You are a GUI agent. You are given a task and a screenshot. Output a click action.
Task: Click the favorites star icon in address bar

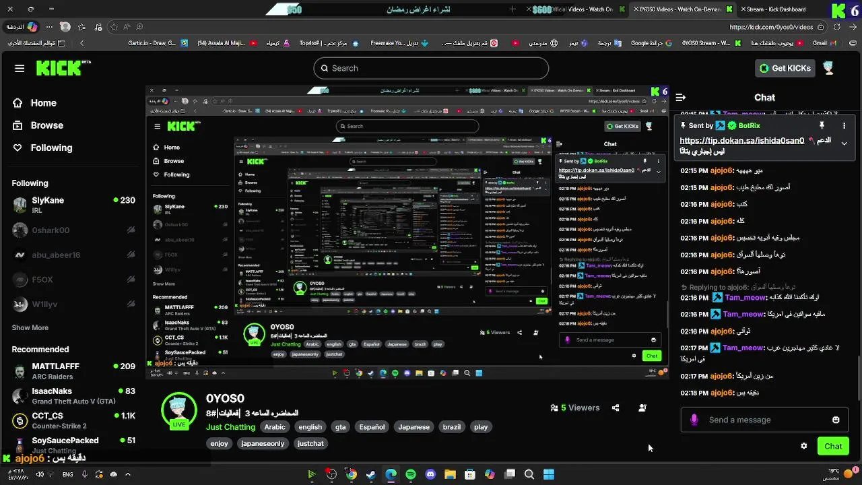coord(114,27)
